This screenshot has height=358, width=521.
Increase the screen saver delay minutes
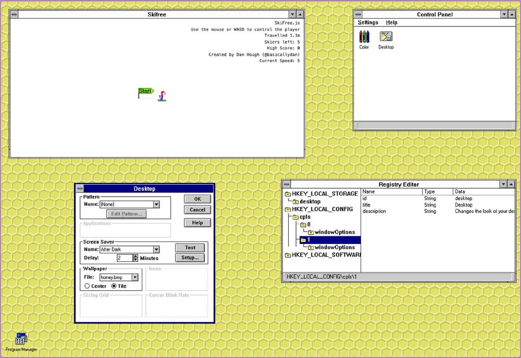pyautogui.click(x=135, y=256)
